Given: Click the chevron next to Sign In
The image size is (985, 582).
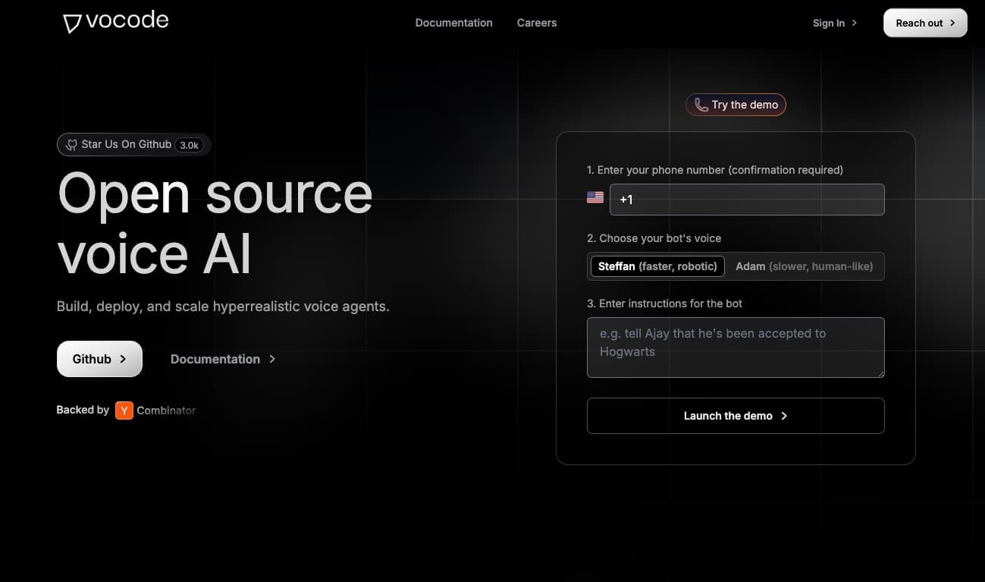Looking at the screenshot, I should 855,23.
